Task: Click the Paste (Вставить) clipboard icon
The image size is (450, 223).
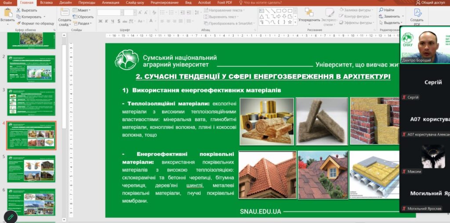Action: coord(7,12)
